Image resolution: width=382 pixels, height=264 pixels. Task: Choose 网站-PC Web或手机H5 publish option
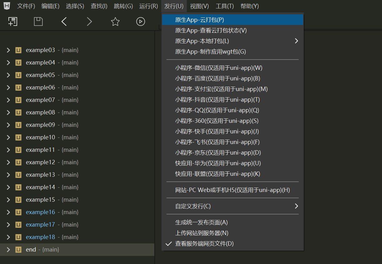point(233,190)
